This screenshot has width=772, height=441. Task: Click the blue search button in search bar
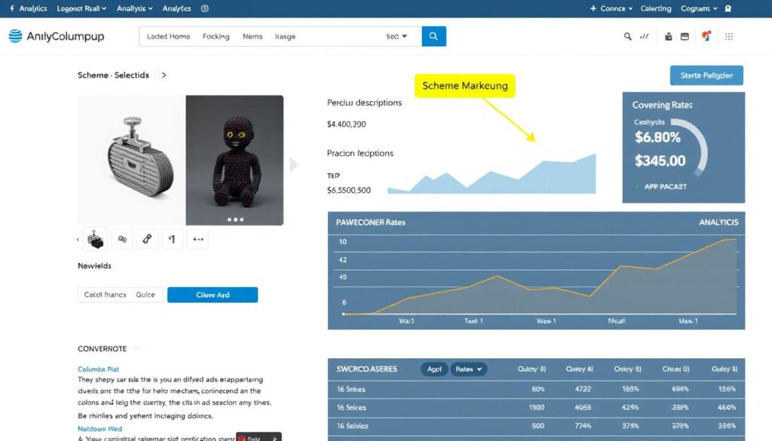coord(433,36)
